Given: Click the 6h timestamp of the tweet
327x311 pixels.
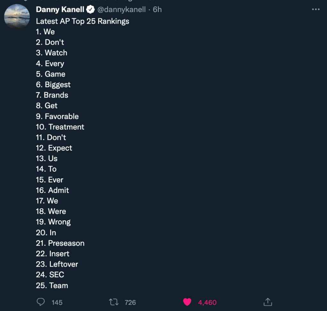Looking at the screenshot, I should pyautogui.click(x=157, y=10).
